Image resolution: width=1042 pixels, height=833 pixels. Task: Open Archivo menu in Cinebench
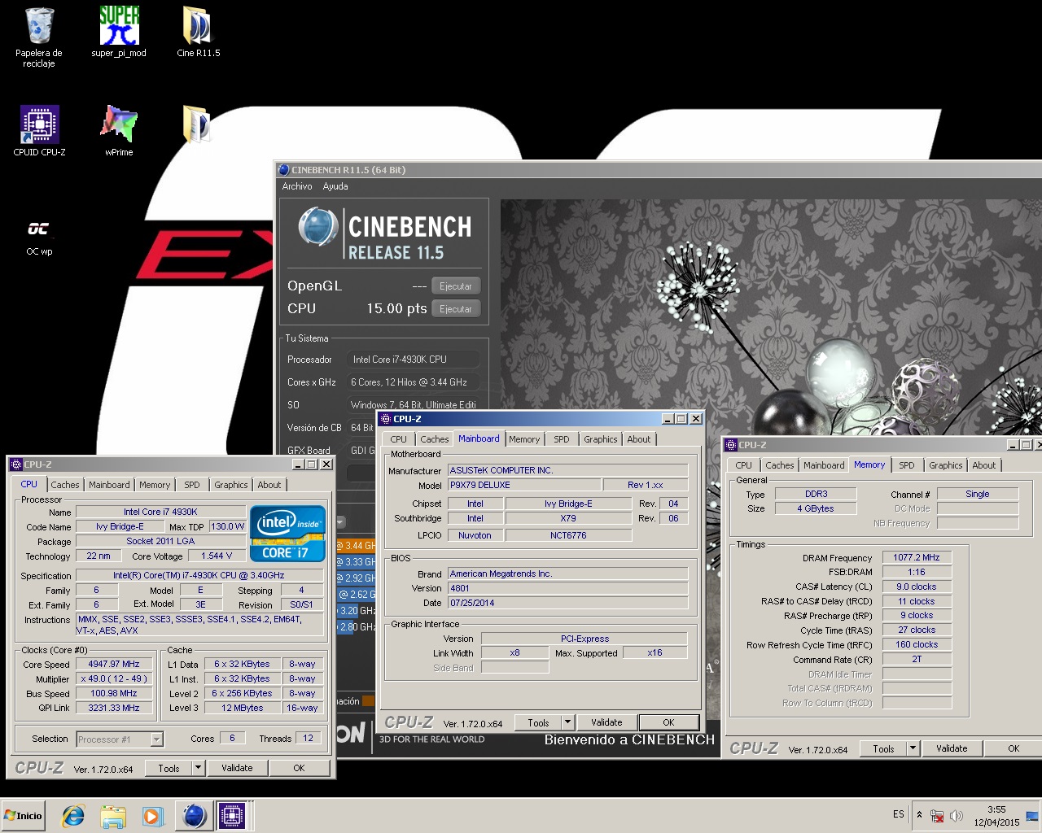coord(297,186)
